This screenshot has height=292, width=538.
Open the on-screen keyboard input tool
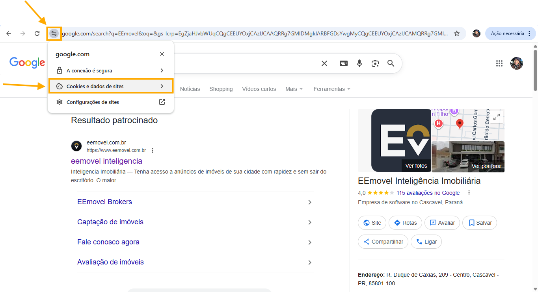coord(344,63)
